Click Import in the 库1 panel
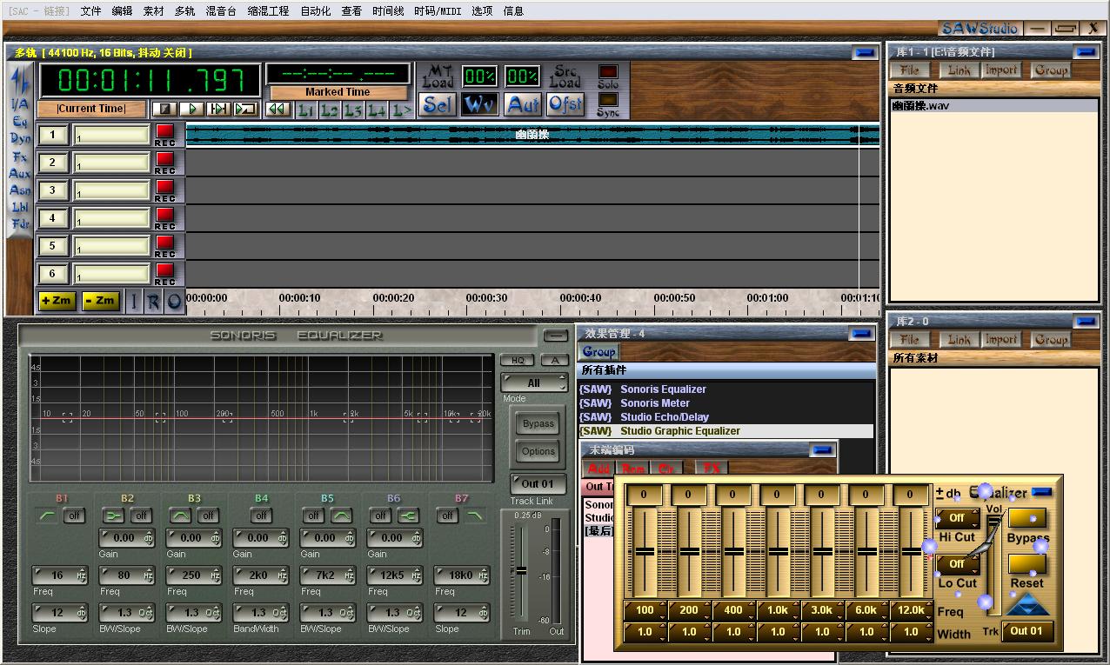 click(x=1000, y=70)
